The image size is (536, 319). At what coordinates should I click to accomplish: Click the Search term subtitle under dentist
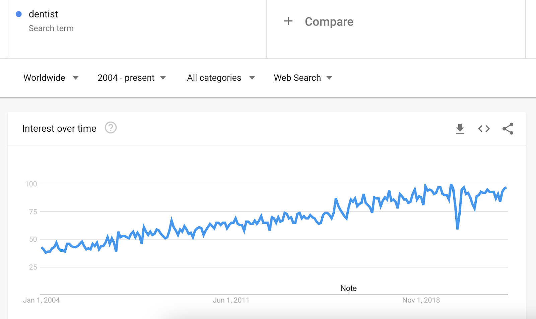(51, 28)
